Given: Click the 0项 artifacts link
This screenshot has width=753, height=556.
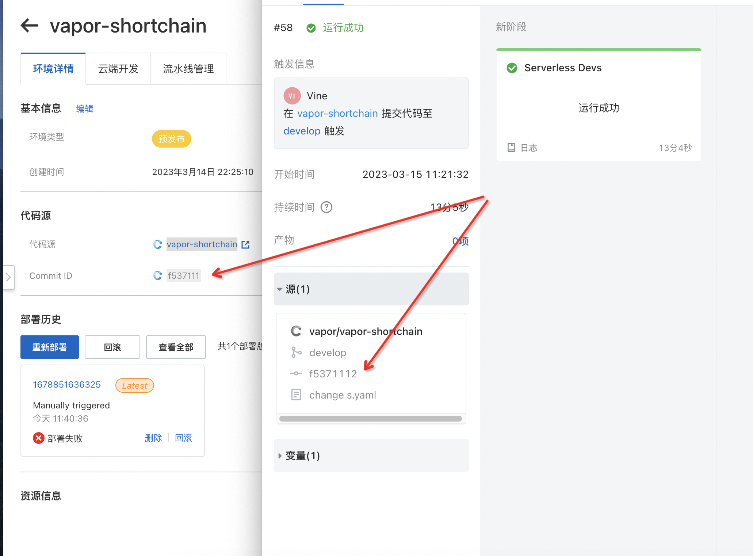Looking at the screenshot, I should pyautogui.click(x=460, y=241).
